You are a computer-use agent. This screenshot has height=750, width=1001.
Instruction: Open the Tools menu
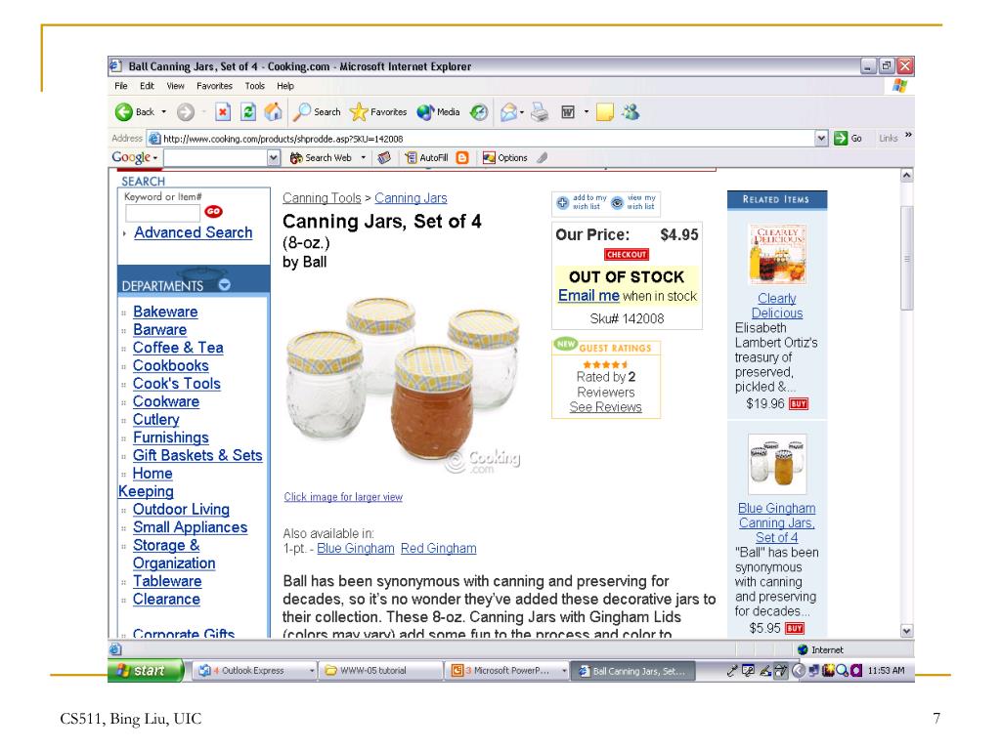pos(255,86)
